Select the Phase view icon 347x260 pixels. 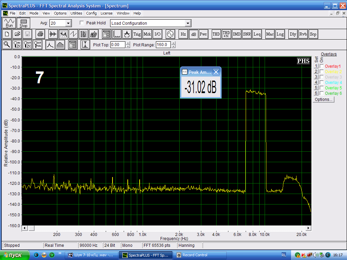[x=73, y=34]
